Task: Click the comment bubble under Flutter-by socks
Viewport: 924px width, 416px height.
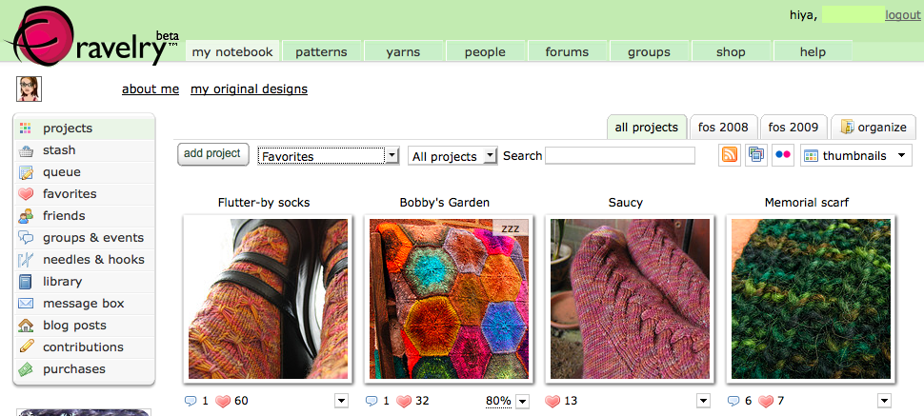Action: 191,402
